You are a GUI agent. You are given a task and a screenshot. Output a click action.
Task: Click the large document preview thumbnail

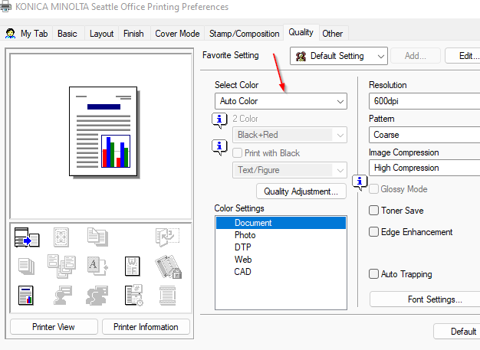click(x=104, y=132)
